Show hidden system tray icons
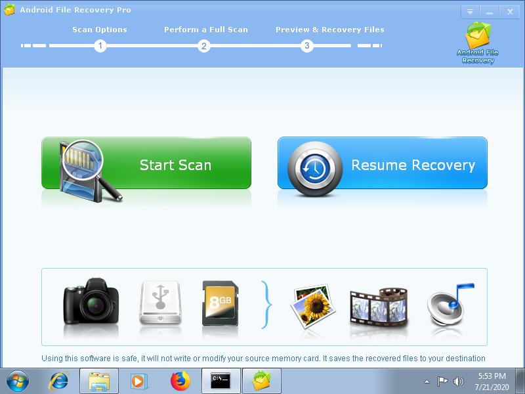 pyautogui.click(x=427, y=382)
